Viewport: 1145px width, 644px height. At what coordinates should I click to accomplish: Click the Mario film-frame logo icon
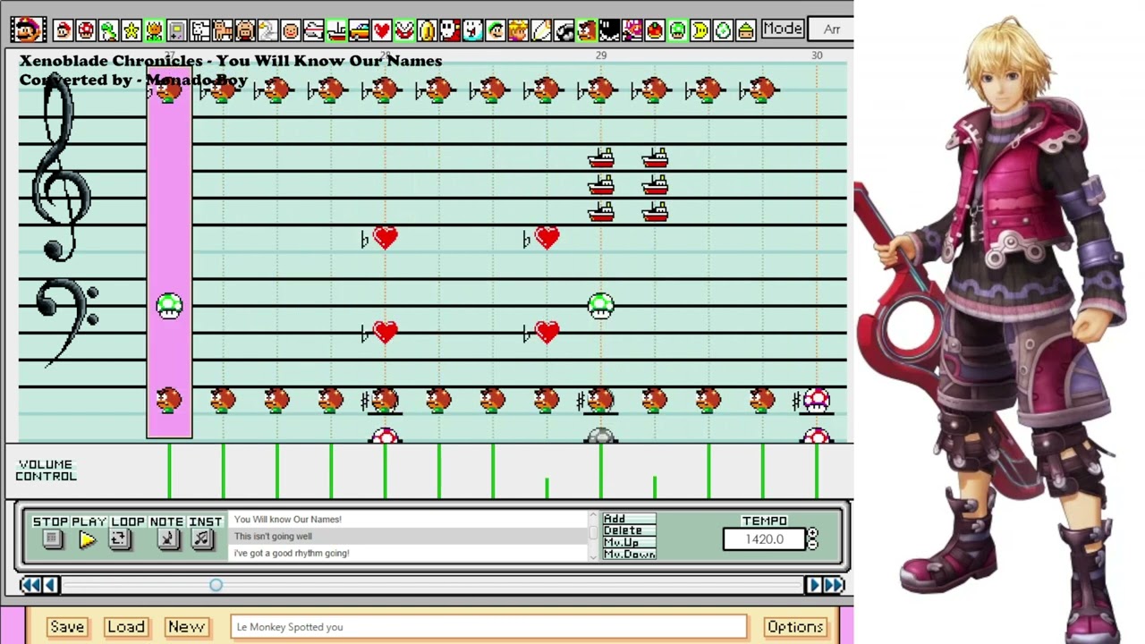pos(29,30)
